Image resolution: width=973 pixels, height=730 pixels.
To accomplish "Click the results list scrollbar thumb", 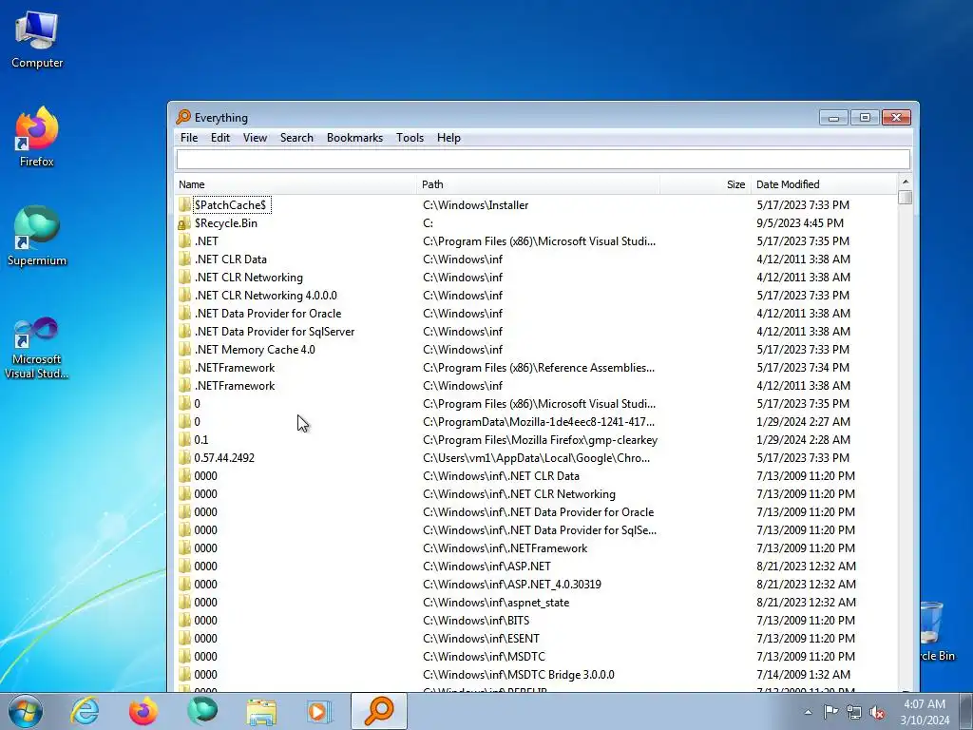I will [905, 198].
